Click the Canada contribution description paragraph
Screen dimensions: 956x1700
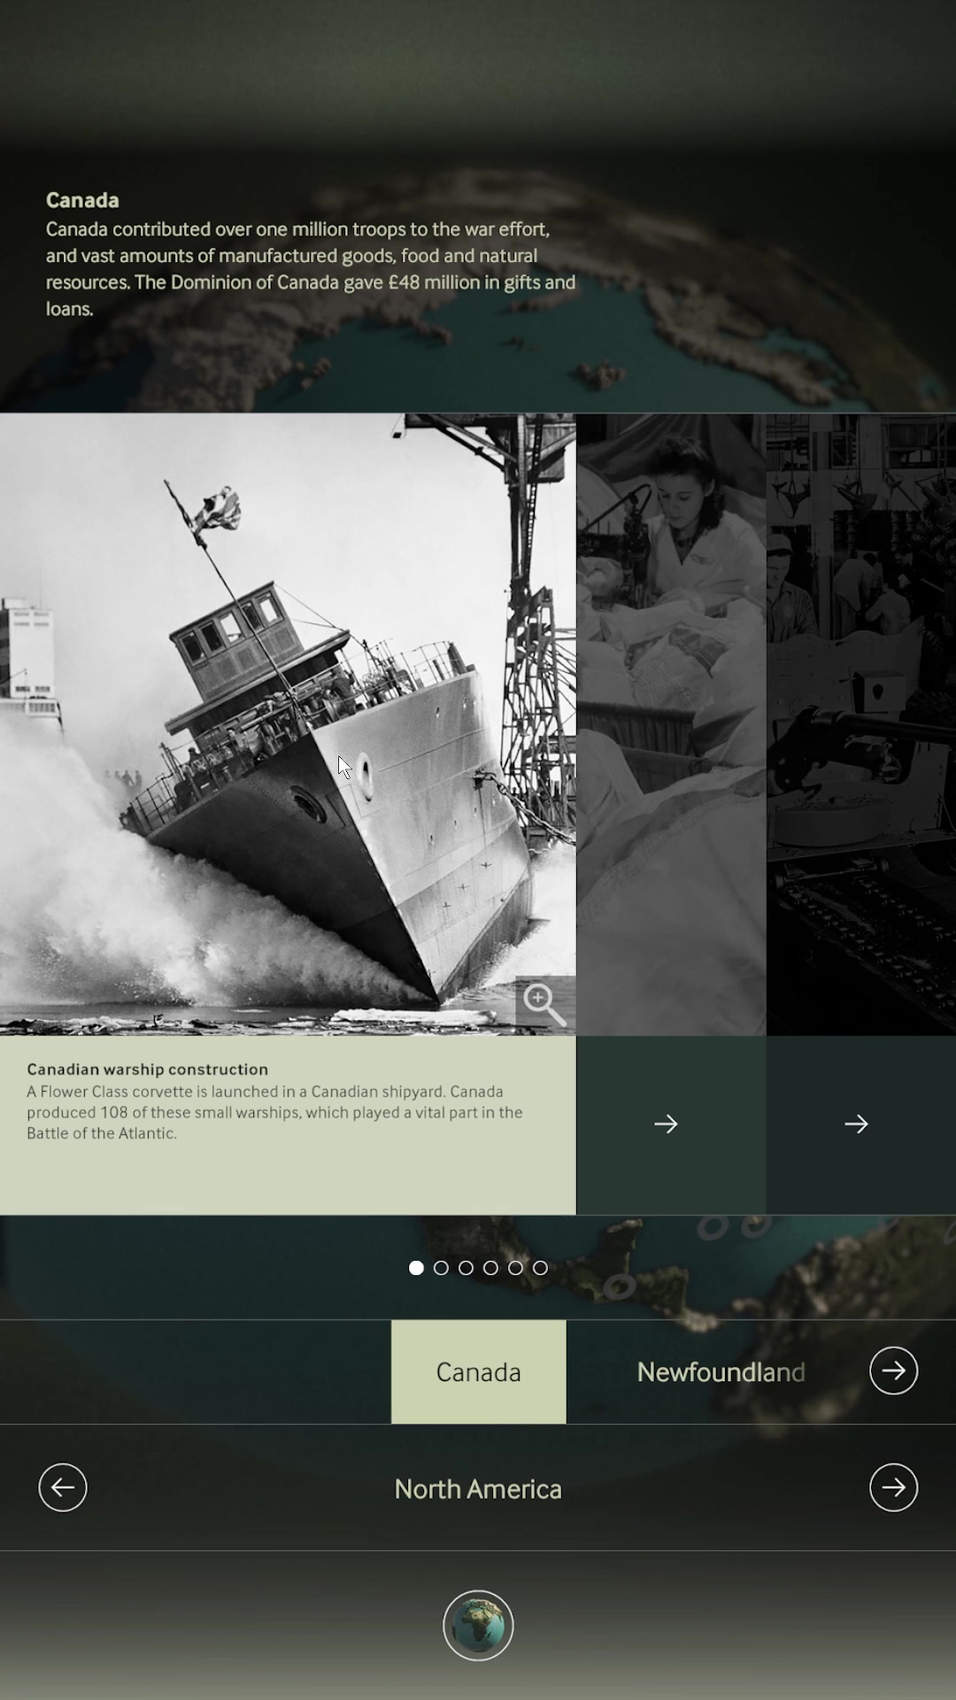[x=311, y=269]
